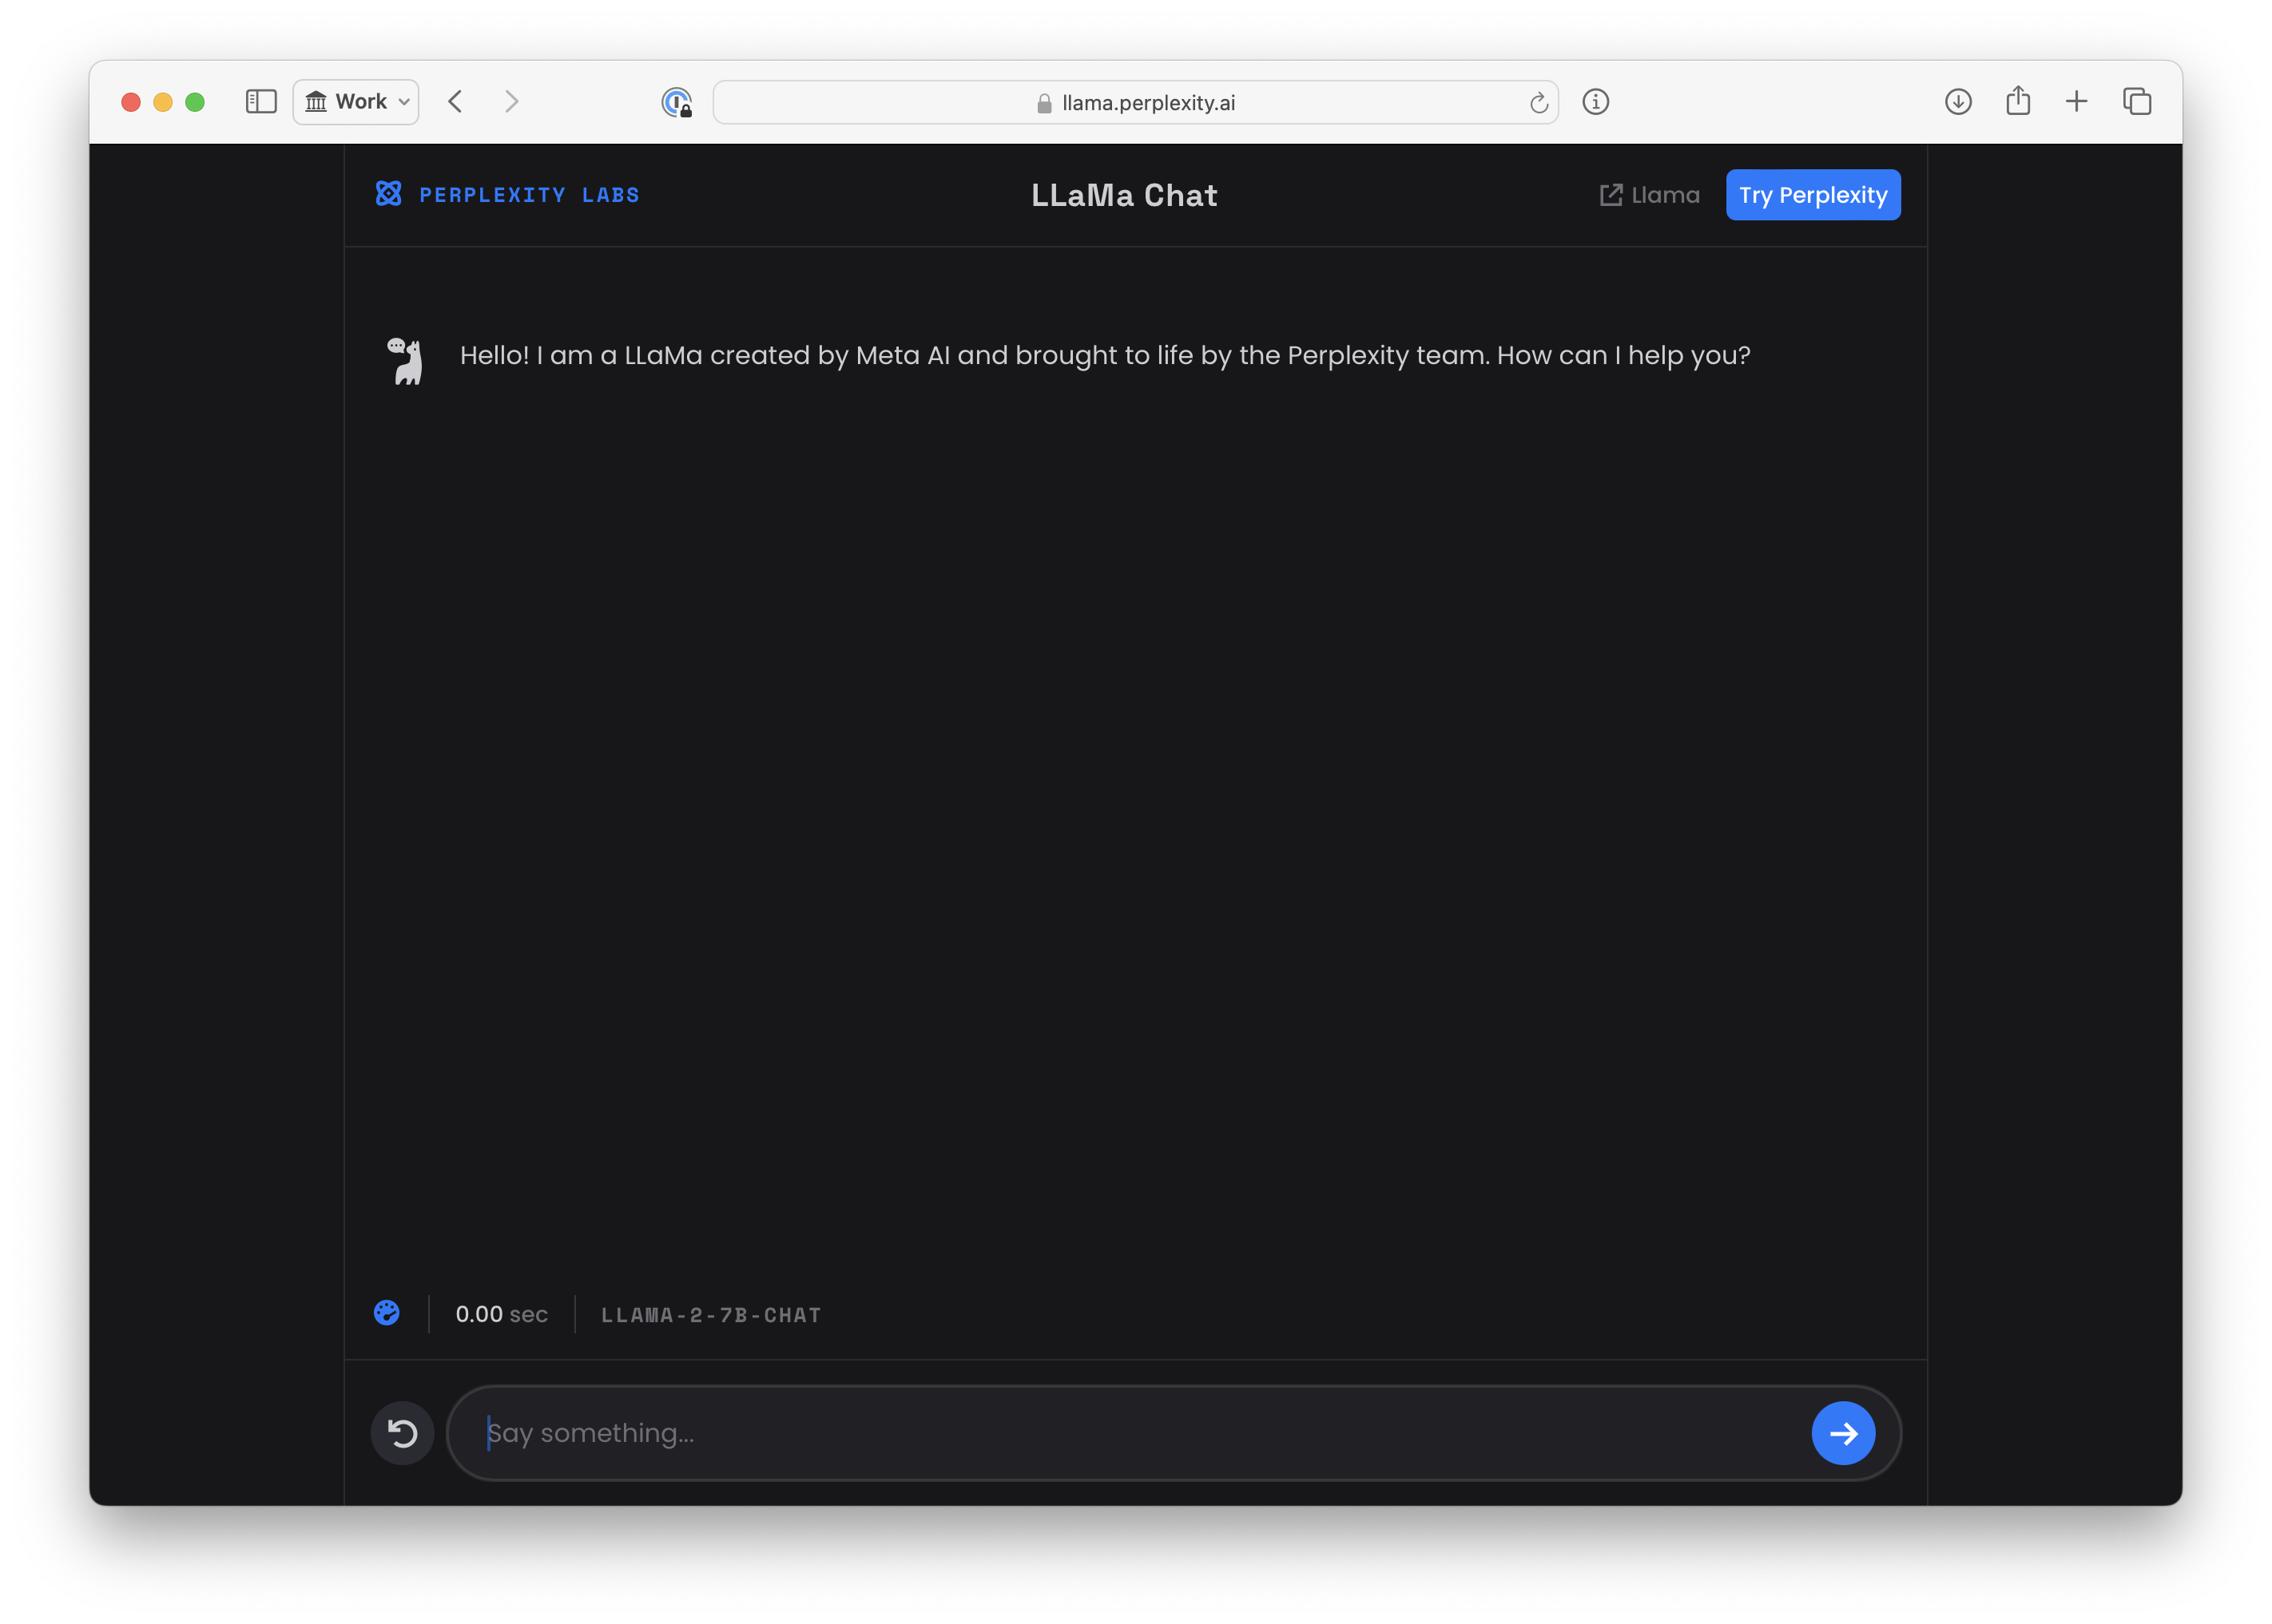Open the external Llama link
This screenshot has height=1624, width=2272.
coord(1649,195)
